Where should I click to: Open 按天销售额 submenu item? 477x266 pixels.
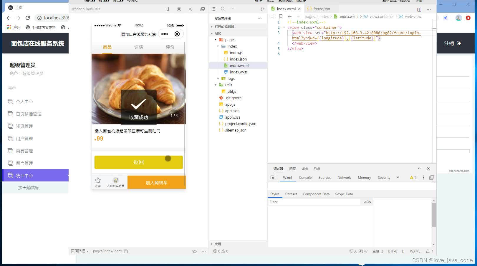pos(29,188)
